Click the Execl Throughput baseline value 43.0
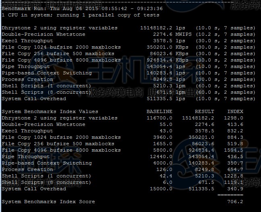The width and height of the screenshot is (261, 212). [x=166, y=131]
